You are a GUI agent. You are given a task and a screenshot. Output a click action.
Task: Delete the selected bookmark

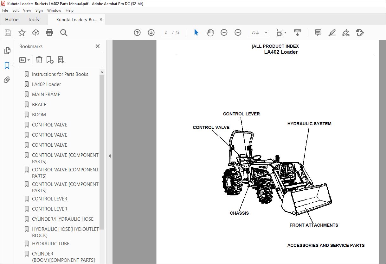39,60
